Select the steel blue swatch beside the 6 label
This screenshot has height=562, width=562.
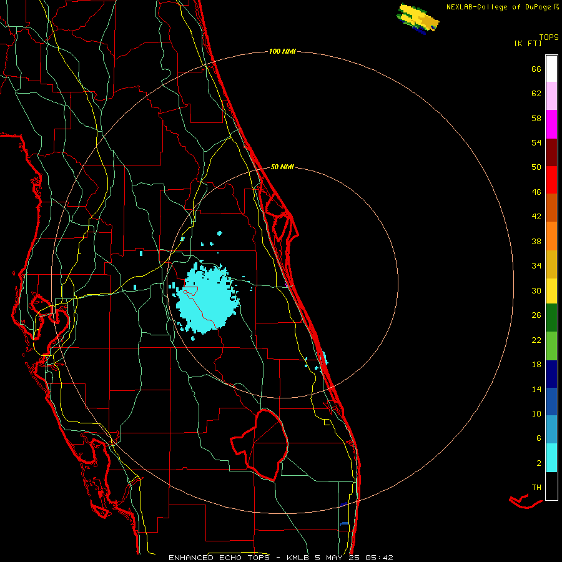(x=551, y=429)
